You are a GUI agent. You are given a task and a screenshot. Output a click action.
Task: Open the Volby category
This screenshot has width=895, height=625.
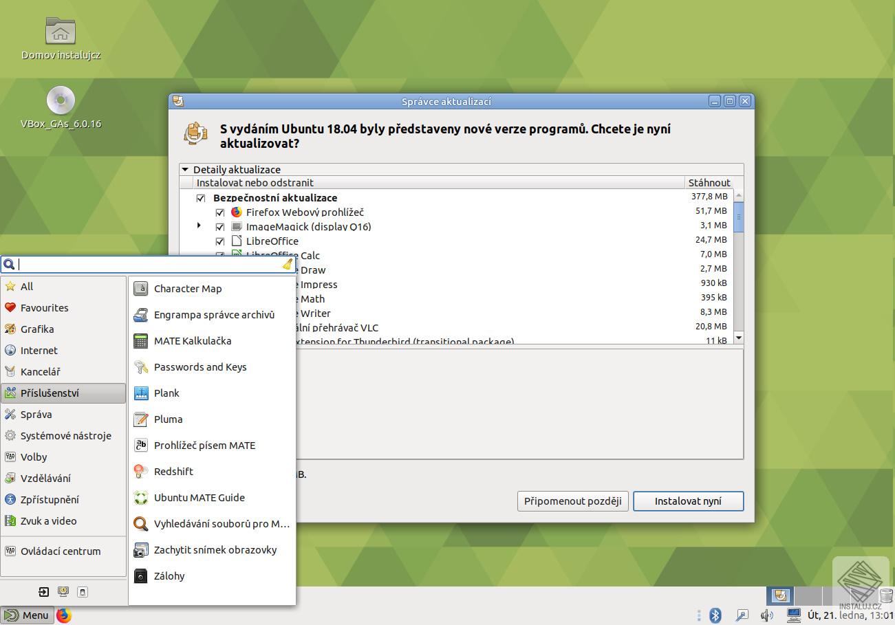point(63,457)
